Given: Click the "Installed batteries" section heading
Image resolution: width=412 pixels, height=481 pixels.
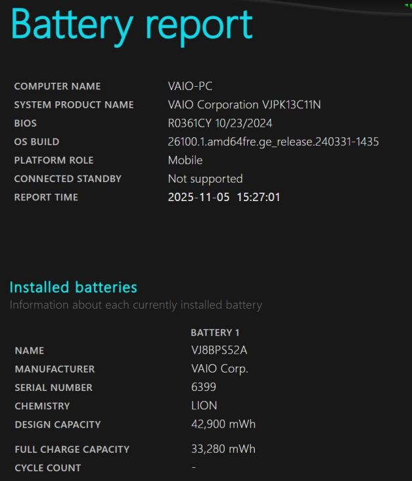Looking at the screenshot, I should click(73, 287).
